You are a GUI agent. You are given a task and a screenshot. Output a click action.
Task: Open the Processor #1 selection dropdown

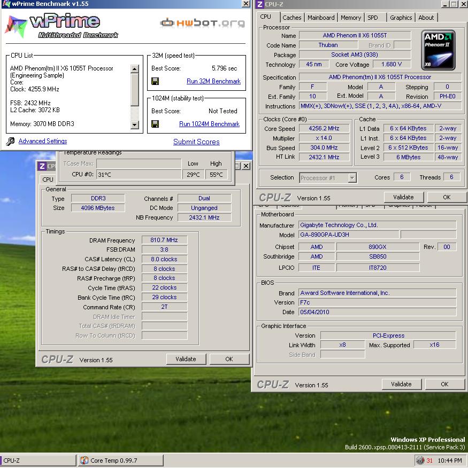tap(352, 178)
